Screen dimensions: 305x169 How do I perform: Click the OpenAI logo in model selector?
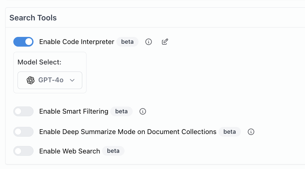pyautogui.click(x=31, y=80)
